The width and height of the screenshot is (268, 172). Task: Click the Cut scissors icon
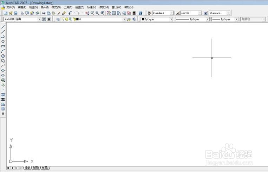click(x=44, y=13)
